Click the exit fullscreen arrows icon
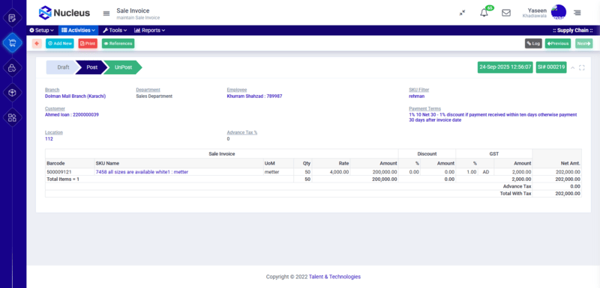 [462, 13]
